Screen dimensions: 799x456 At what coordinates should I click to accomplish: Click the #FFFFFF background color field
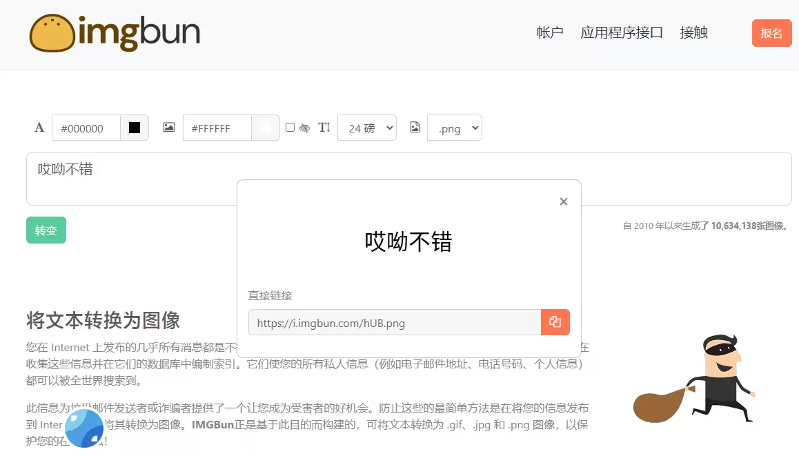(217, 128)
